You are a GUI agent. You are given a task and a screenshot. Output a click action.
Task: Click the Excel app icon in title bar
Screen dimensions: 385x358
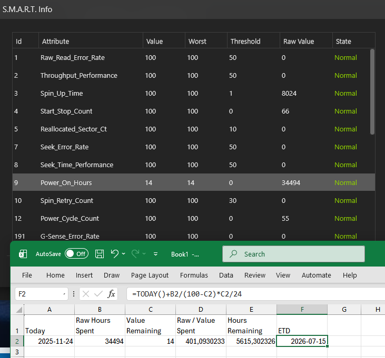[23, 254]
